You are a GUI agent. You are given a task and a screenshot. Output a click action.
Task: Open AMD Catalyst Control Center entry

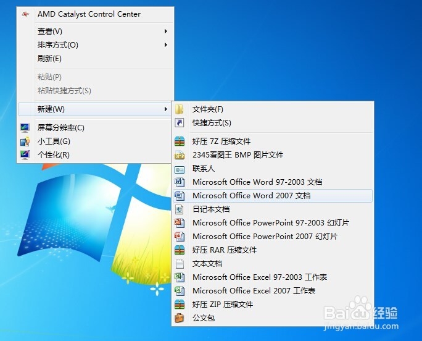[95, 14]
